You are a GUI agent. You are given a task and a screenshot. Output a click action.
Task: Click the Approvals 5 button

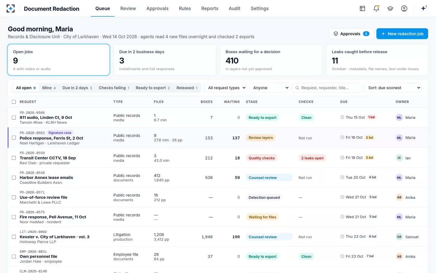[x=351, y=34]
